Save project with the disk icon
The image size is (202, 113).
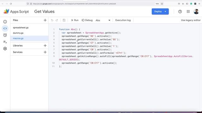click(64, 20)
